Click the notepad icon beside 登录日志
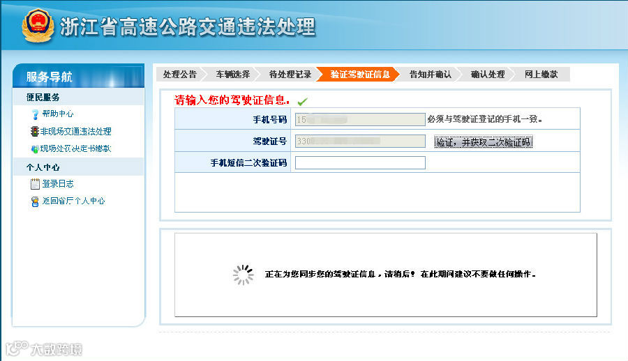628x361 pixels. coord(35,184)
